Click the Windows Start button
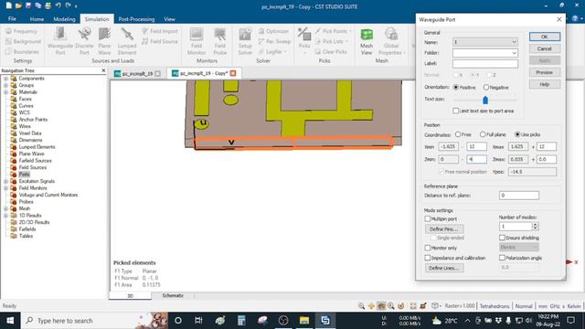Image resolution: width=585 pixels, height=329 pixels. [x=10, y=321]
